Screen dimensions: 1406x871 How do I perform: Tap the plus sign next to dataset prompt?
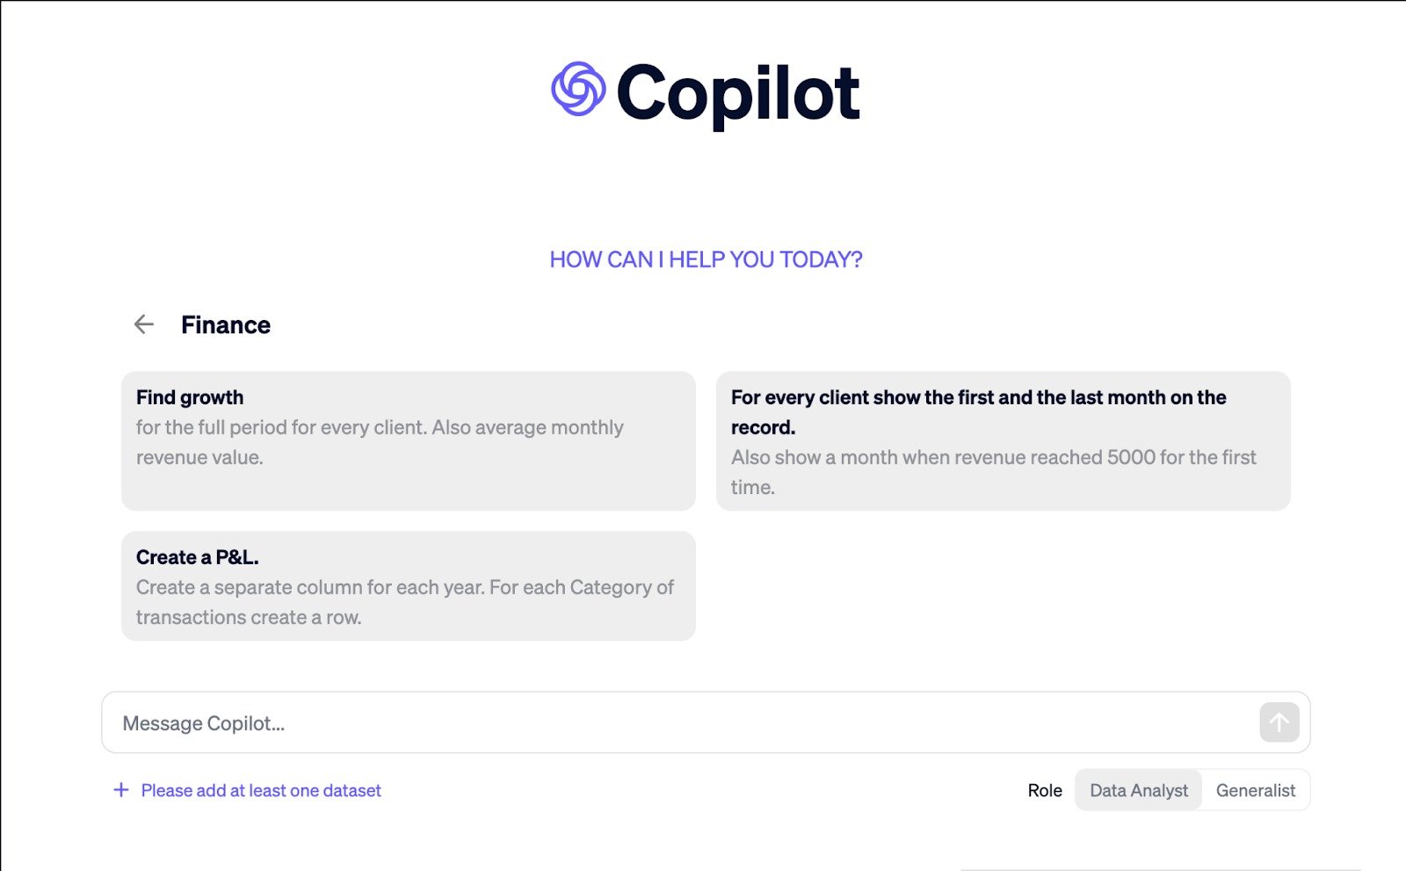(120, 790)
